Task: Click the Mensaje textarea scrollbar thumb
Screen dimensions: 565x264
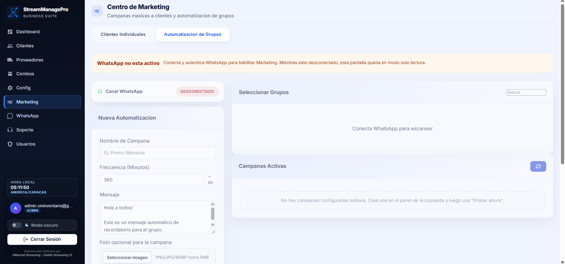Action: tap(213, 214)
